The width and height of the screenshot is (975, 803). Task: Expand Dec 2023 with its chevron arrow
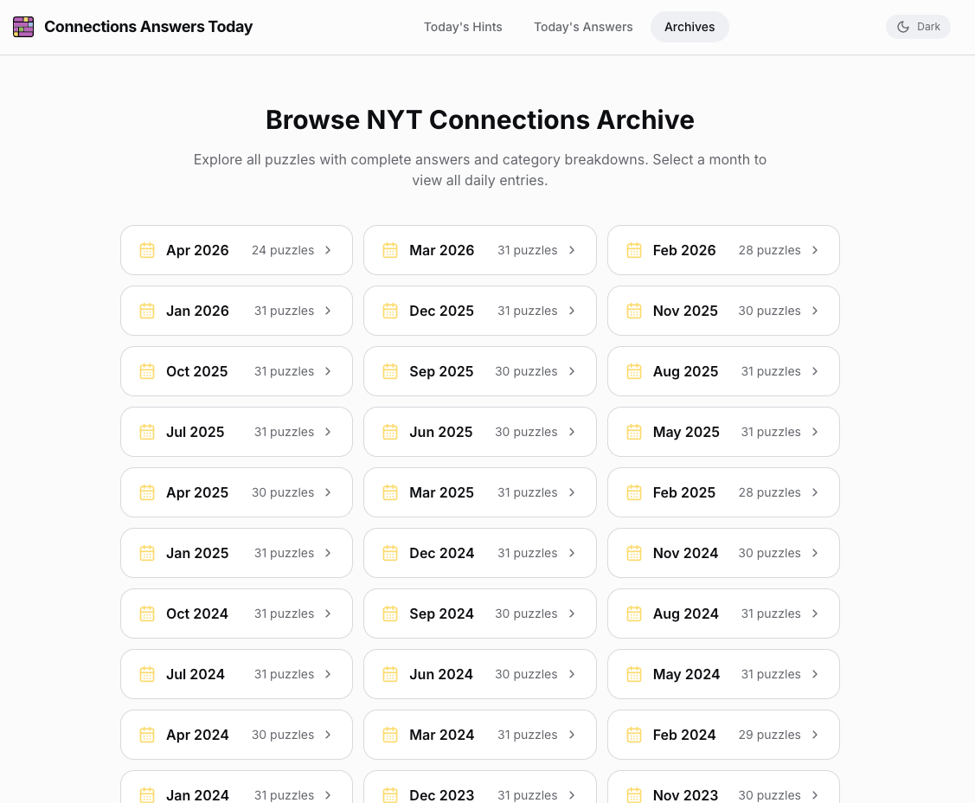tap(572, 795)
